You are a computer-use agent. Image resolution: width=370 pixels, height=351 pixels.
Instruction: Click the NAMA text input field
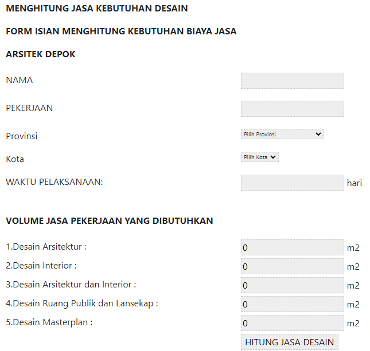pyautogui.click(x=292, y=81)
